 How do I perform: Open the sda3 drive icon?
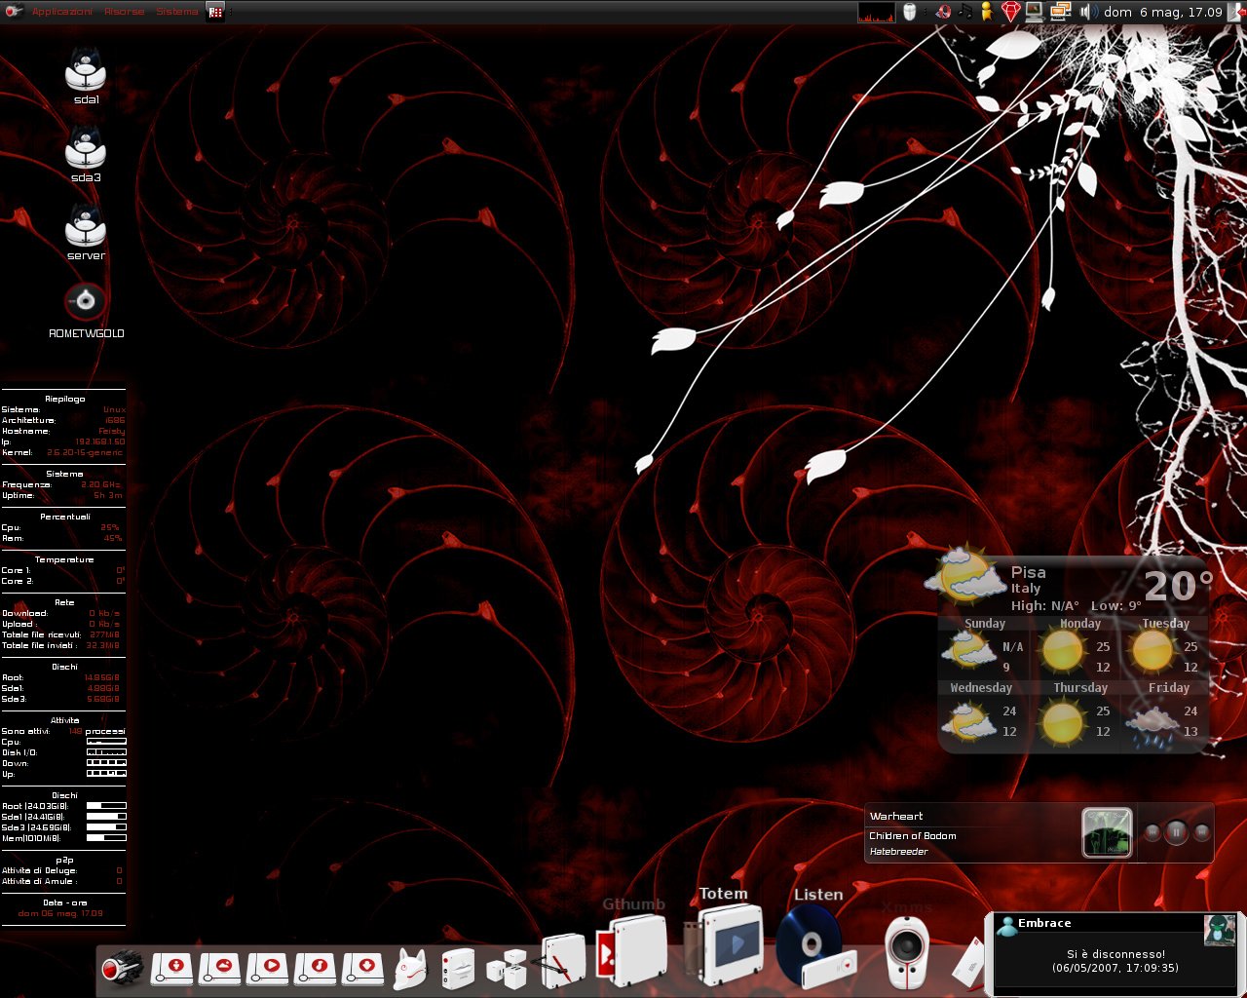(86, 149)
